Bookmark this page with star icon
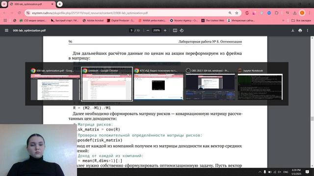Screen dimensions: 314x176 pyautogui.click(x=236, y=13)
